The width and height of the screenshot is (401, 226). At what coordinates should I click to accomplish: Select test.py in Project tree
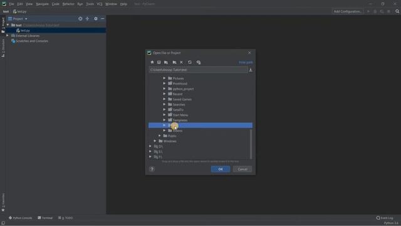click(x=56, y=31)
